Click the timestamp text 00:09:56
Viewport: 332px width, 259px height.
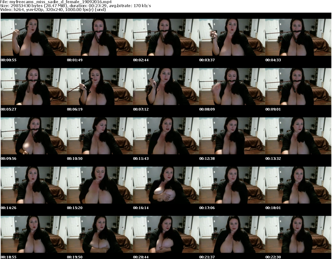click(9, 159)
